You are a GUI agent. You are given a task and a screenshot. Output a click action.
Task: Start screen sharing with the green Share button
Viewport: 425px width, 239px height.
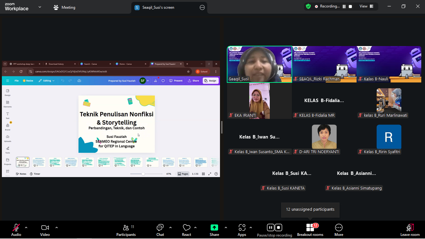coord(214,230)
